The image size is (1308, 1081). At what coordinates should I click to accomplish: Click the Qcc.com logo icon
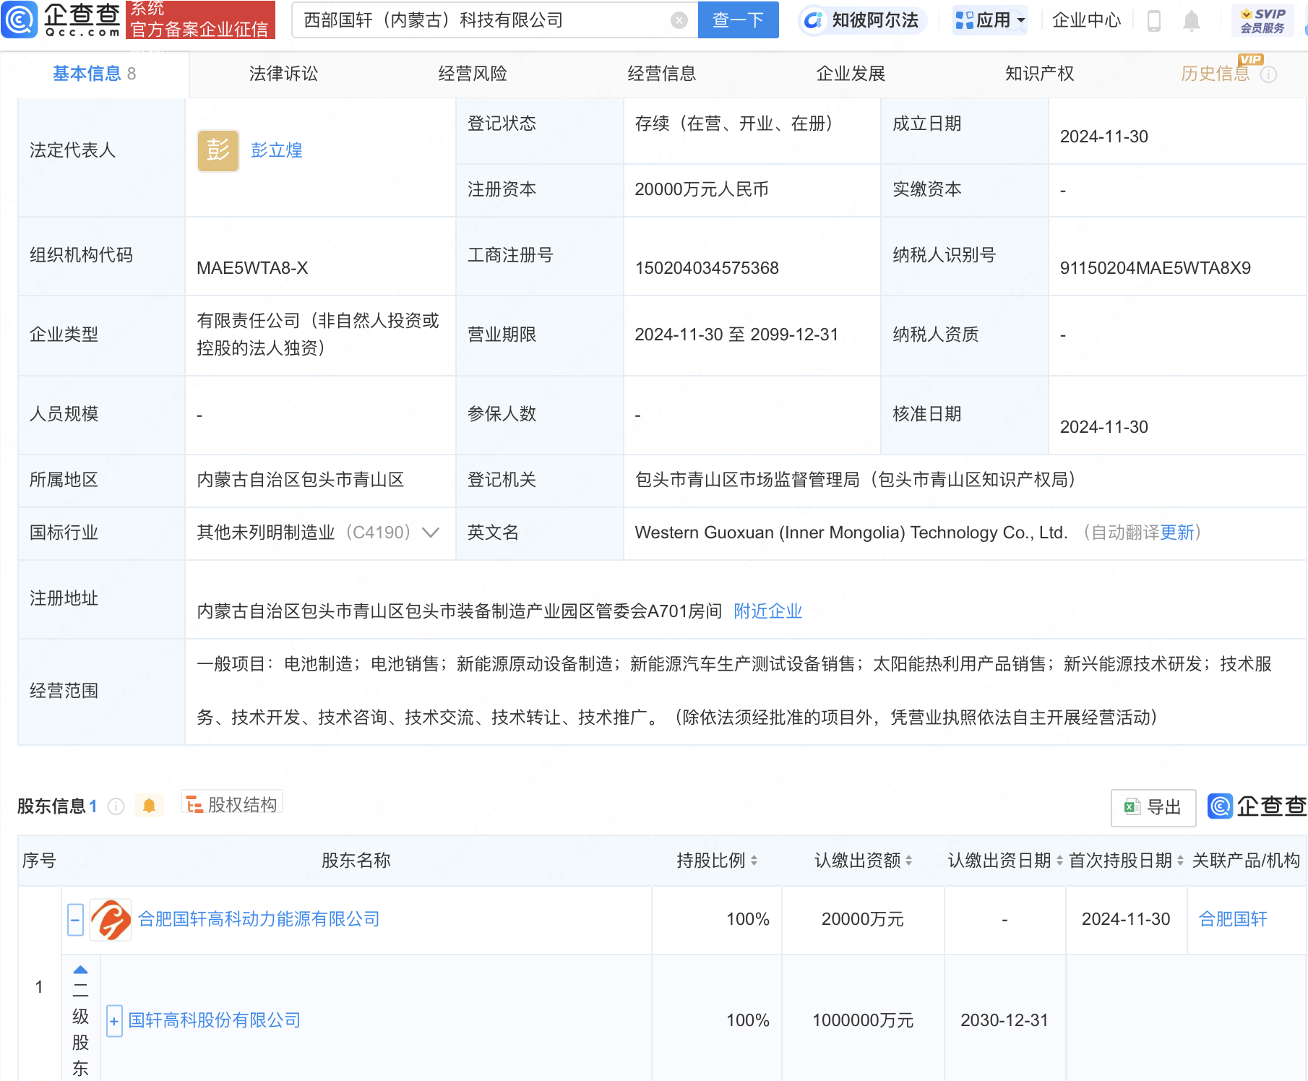pos(20,20)
